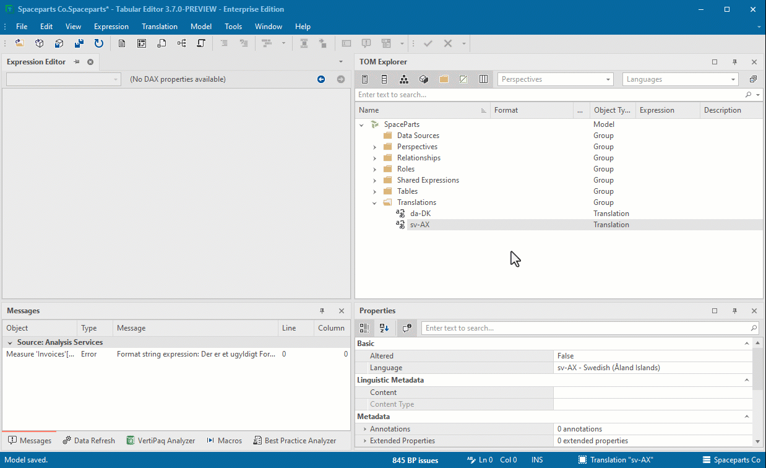The height and width of the screenshot is (468, 766).
Task: Toggle display folders visibility in TOM Explorer
Action: pyautogui.click(x=444, y=79)
